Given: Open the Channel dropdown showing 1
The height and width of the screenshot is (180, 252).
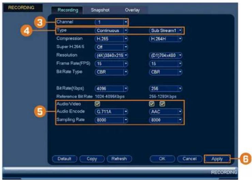Looking at the screenshot, I should (x=111, y=22).
